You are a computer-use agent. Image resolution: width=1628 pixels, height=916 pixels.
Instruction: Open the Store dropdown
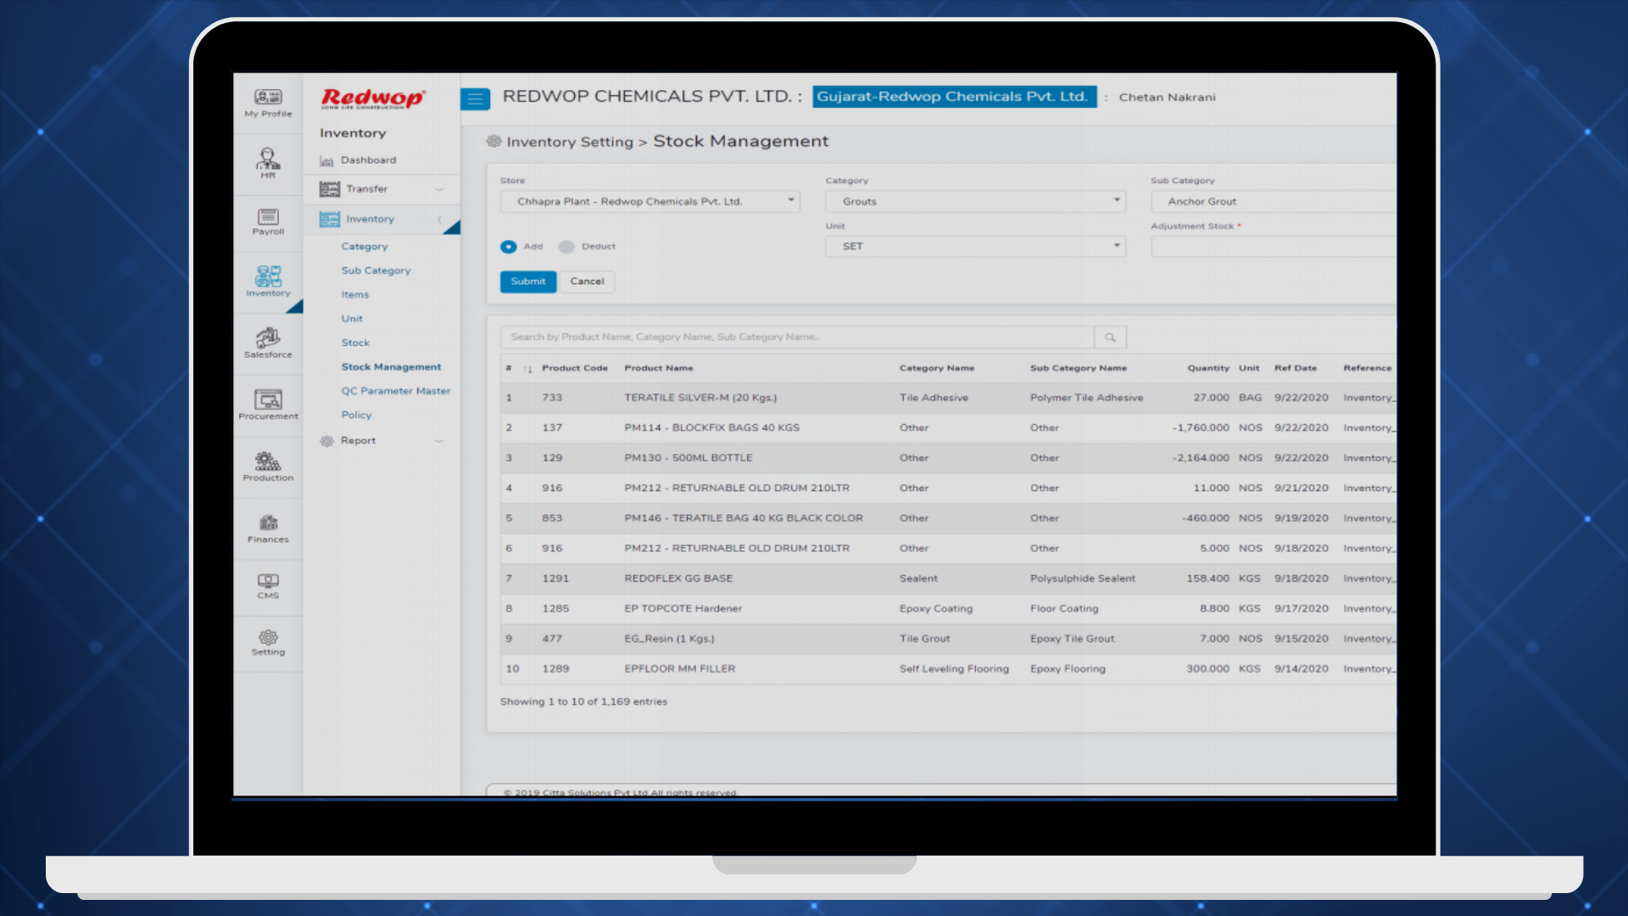[x=650, y=202]
